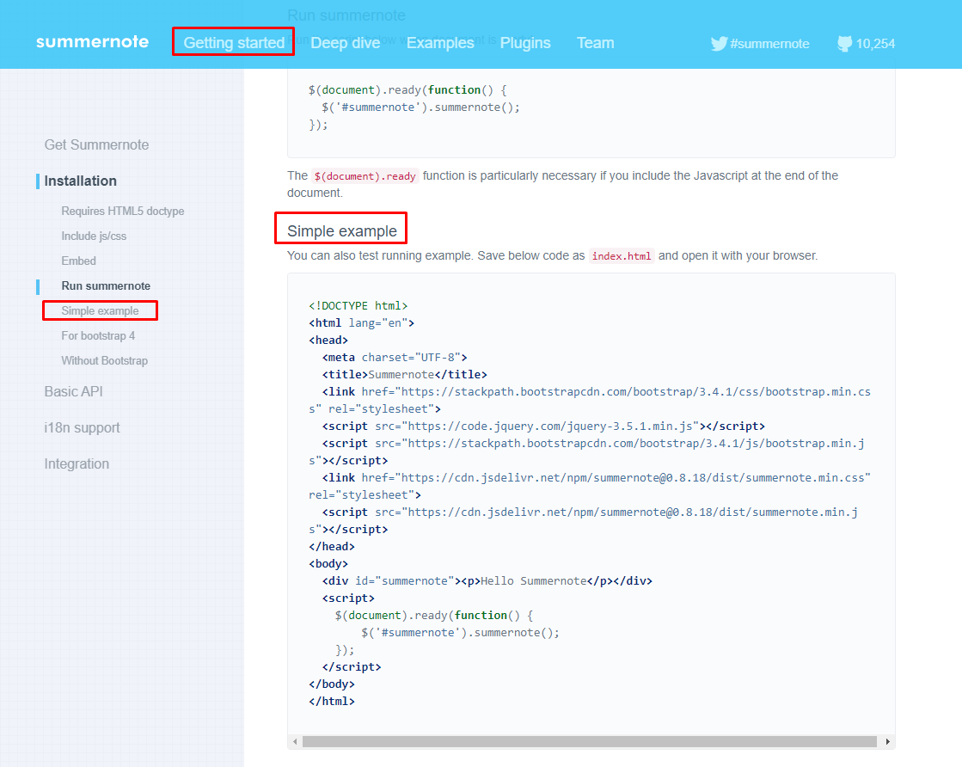Image resolution: width=962 pixels, height=767 pixels.
Task: Click the index.html inline code
Action: [622, 256]
